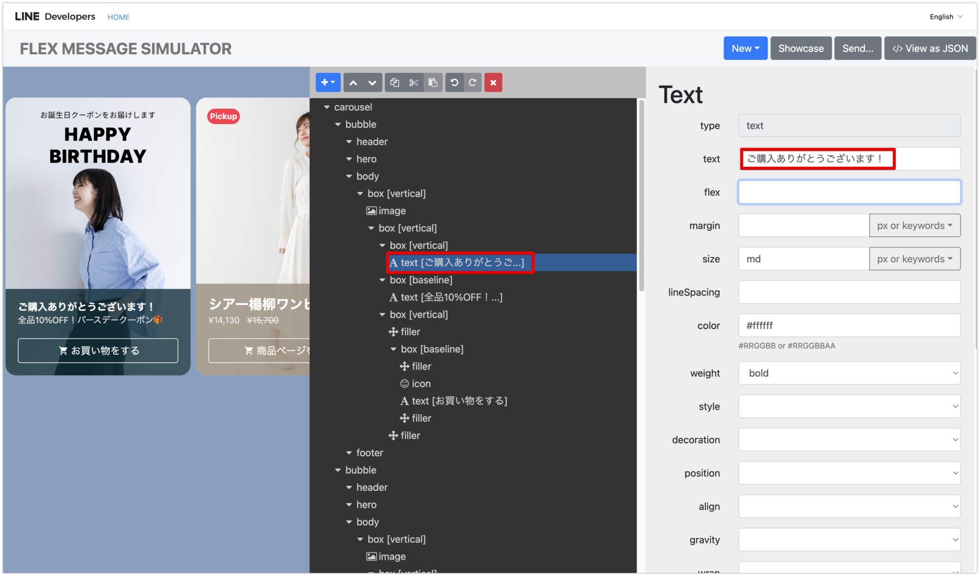
Task: Click HOME in the top navigation
Action: coord(118,17)
